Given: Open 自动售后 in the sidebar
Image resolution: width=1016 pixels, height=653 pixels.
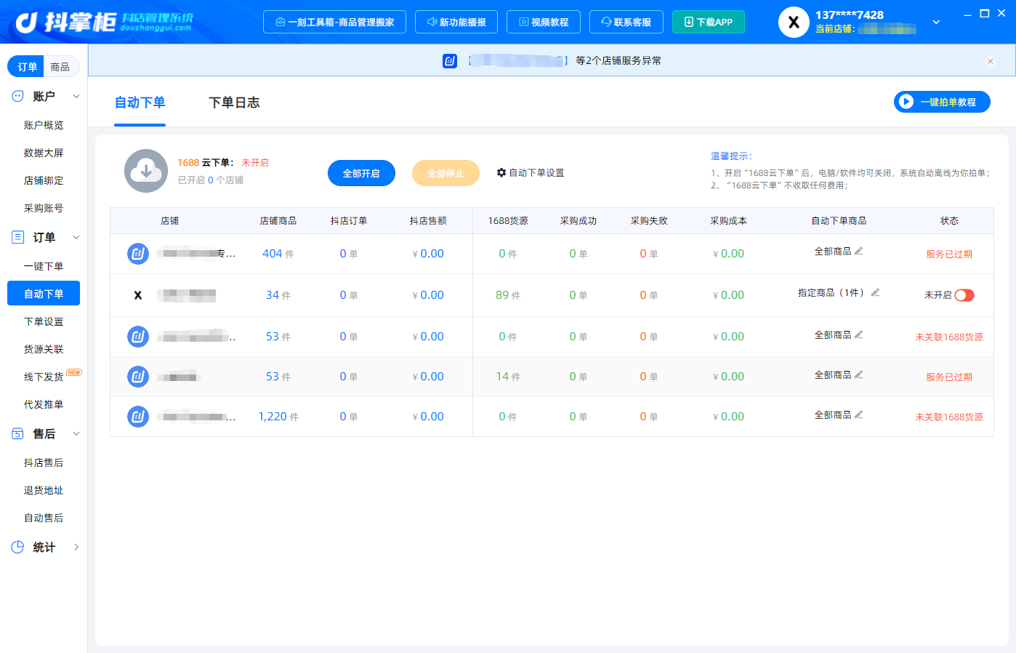Looking at the screenshot, I should coord(44,518).
